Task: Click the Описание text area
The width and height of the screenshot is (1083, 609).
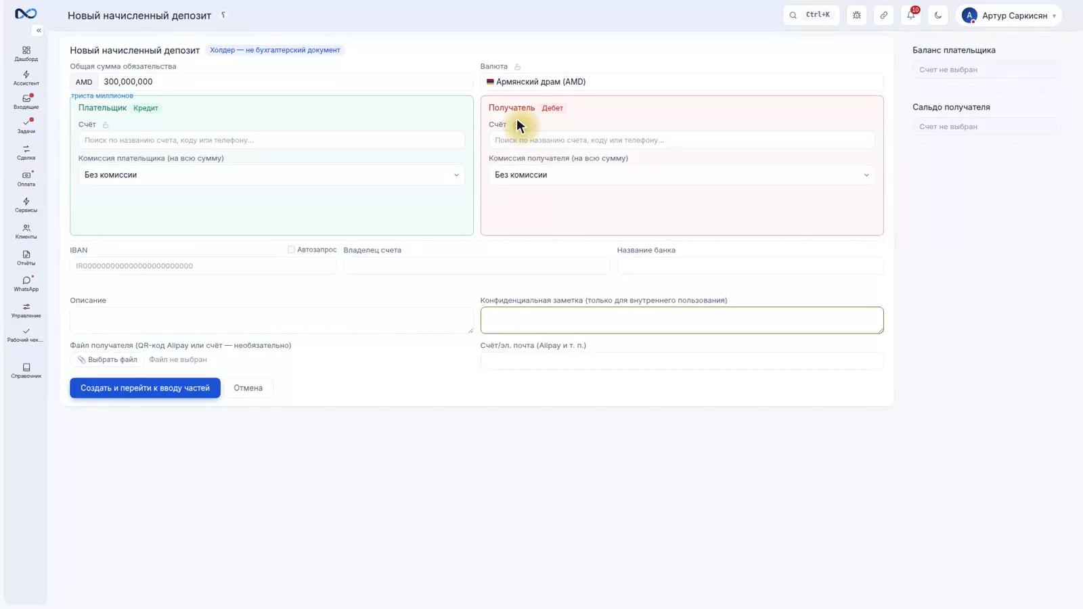Action: tap(271, 320)
